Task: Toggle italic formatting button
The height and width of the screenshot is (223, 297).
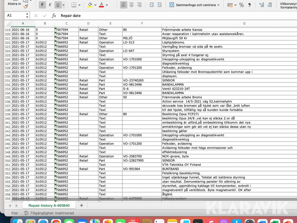Action: click(x=50, y=5)
